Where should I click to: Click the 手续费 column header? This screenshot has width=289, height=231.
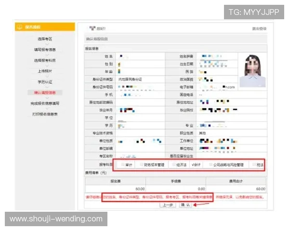[176, 181]
